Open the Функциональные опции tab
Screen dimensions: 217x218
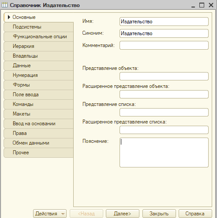(38, 36)
